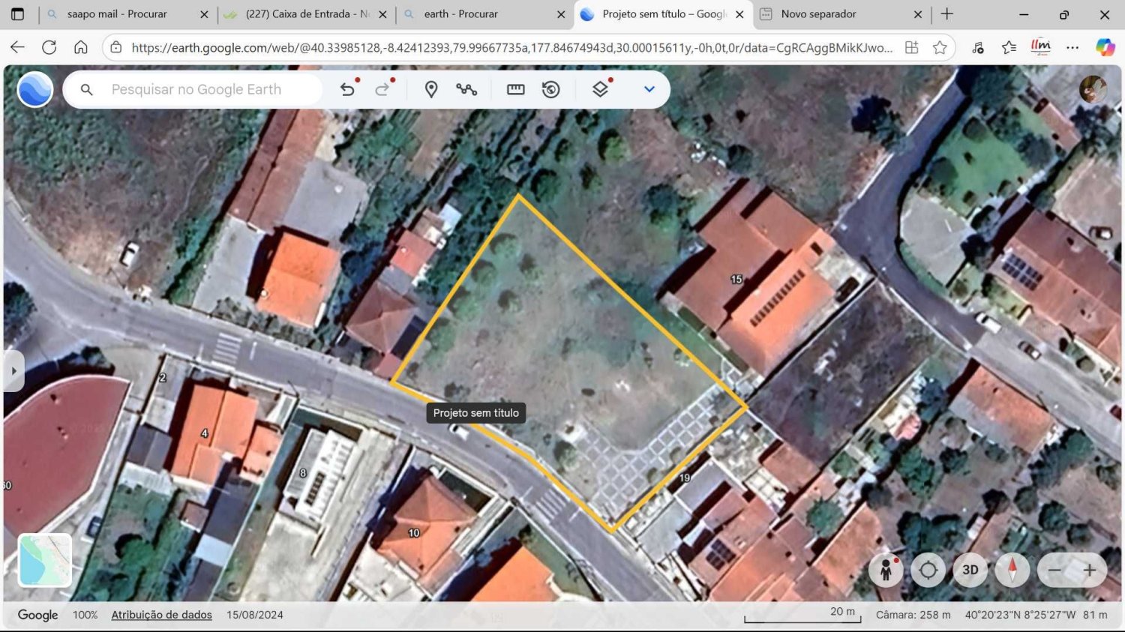The image size is (1125, 632).
Task: Toggle 3D view mode
Action: 970,570
